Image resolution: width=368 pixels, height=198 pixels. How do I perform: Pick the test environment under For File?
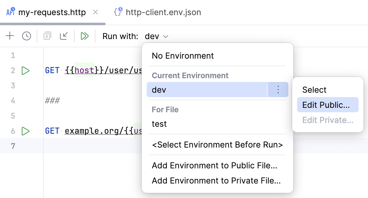tap(159, 124)
